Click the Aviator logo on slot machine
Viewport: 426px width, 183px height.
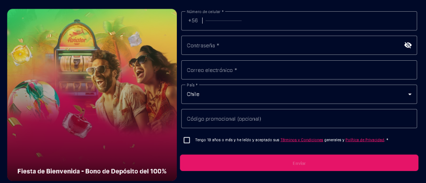click(x=77, y=39)
